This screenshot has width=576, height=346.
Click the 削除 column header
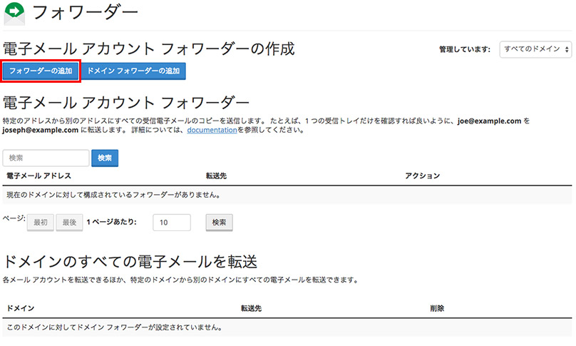(x=437, y=308)
